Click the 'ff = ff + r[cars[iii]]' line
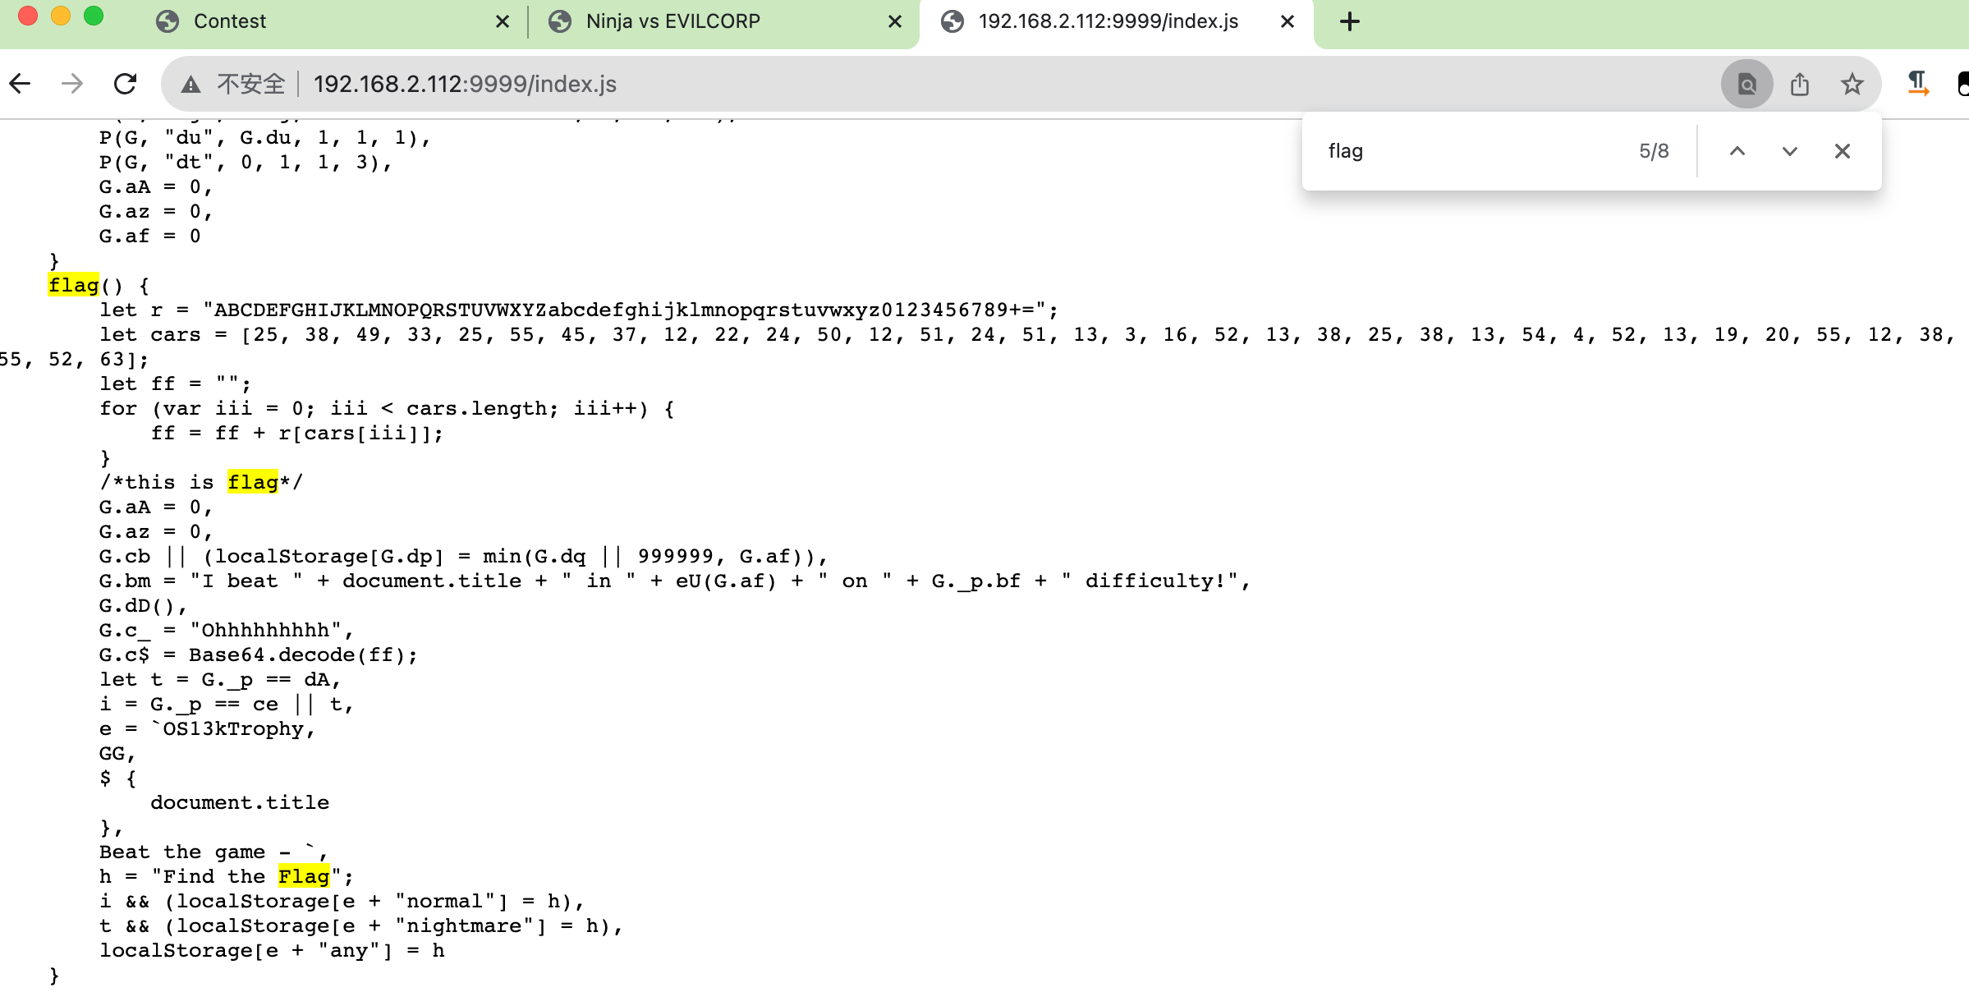 point(297,433)
